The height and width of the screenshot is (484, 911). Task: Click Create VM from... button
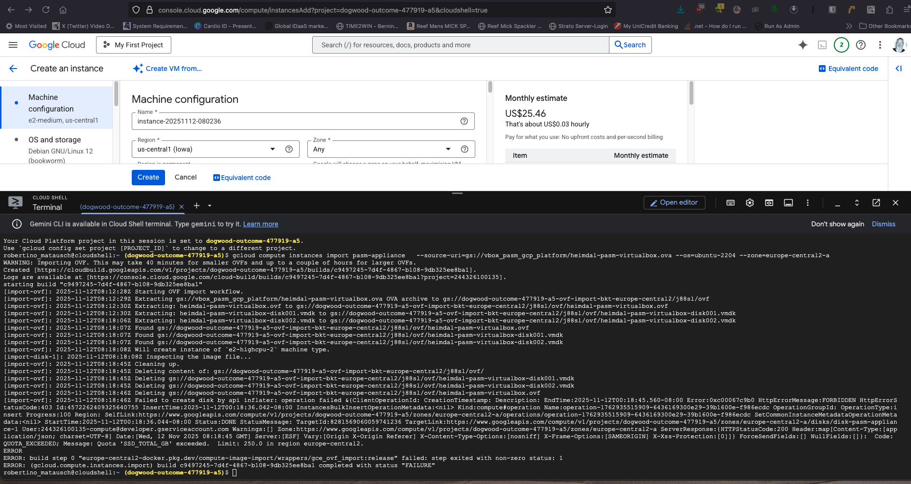coord(167,69)
